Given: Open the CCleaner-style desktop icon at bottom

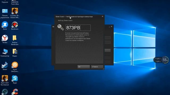Looking at the screenshot, I should click(15, 92).
